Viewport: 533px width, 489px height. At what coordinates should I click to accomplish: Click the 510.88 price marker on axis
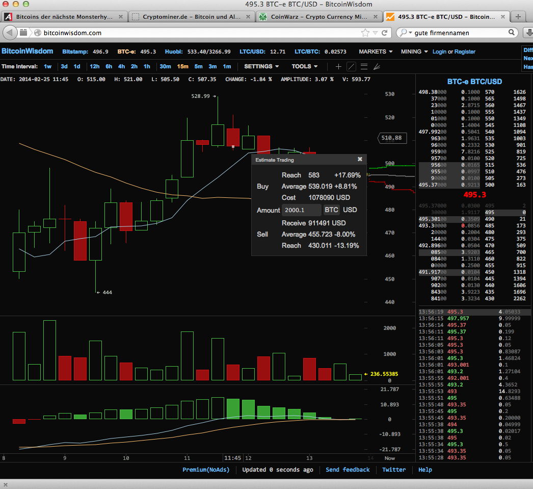point(392,138)
